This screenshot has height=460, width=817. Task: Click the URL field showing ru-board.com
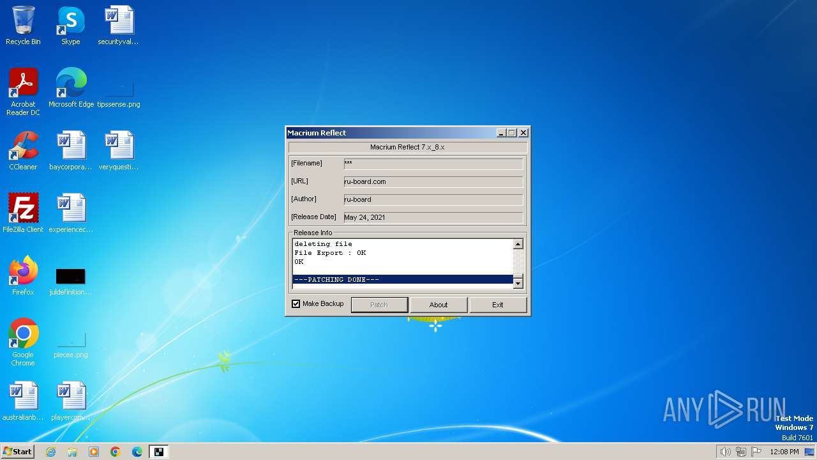click(433, 181)
